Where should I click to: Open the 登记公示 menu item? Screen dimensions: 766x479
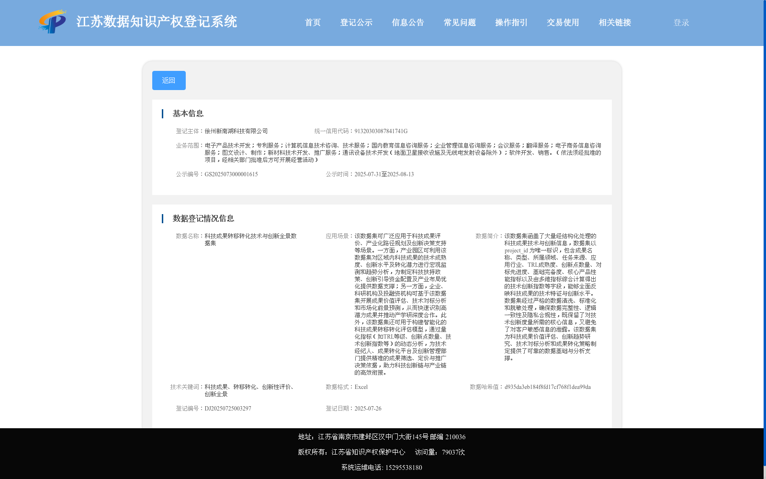click(x=356, y=23)
